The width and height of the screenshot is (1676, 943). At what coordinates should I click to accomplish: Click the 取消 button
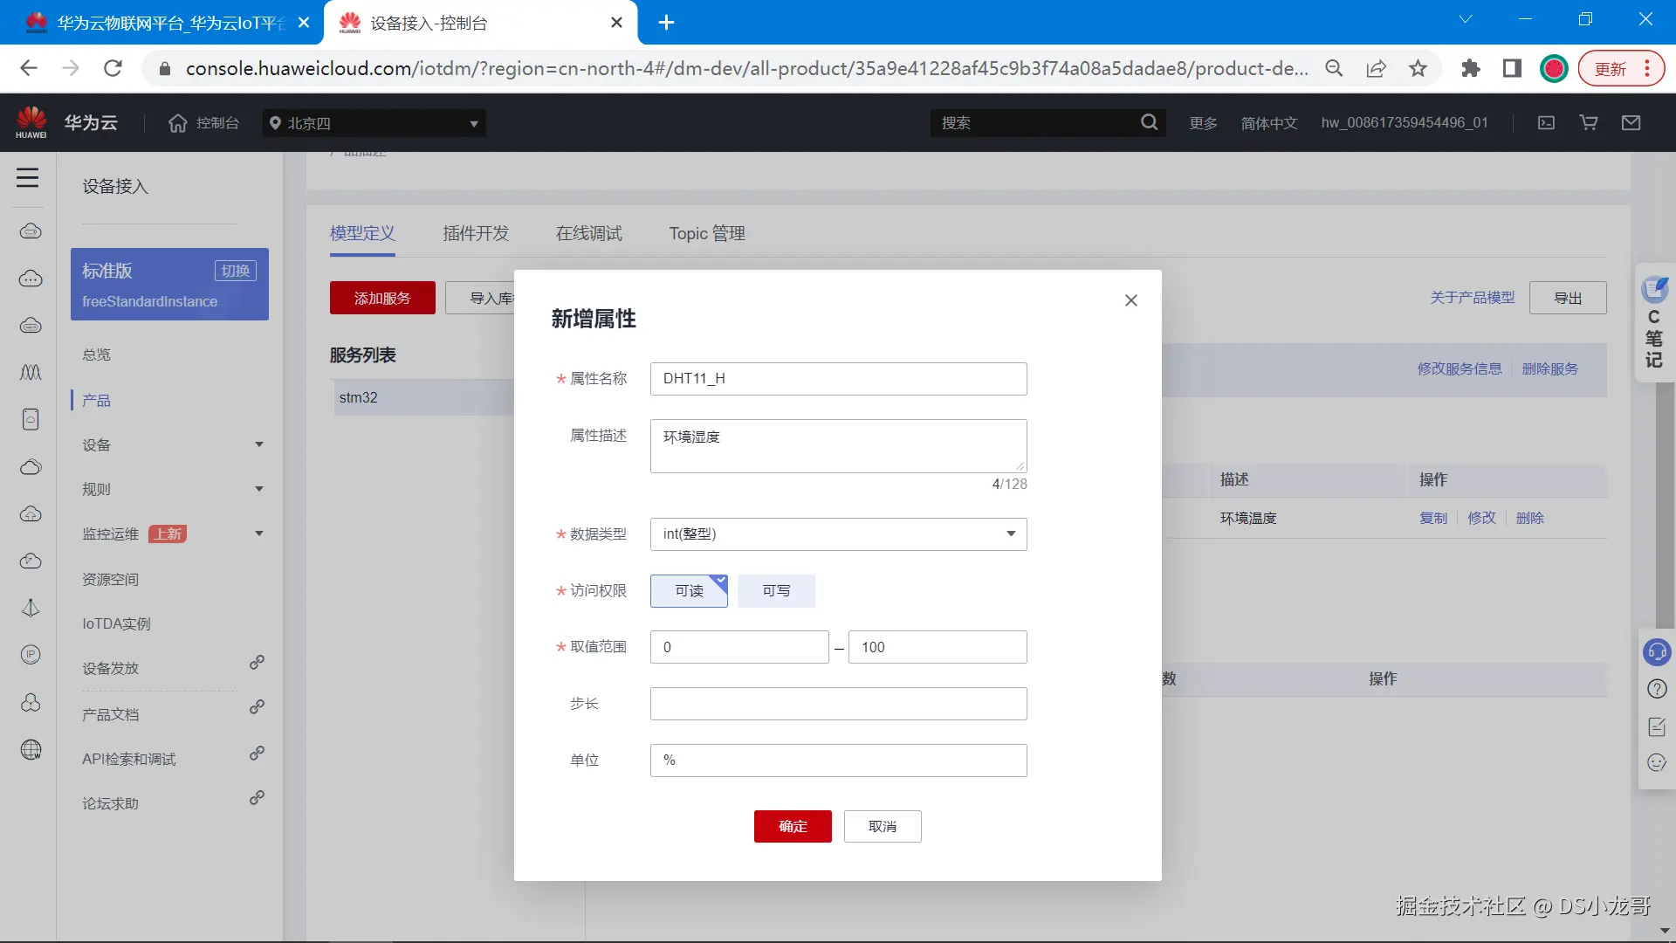[x=883, y=826]
